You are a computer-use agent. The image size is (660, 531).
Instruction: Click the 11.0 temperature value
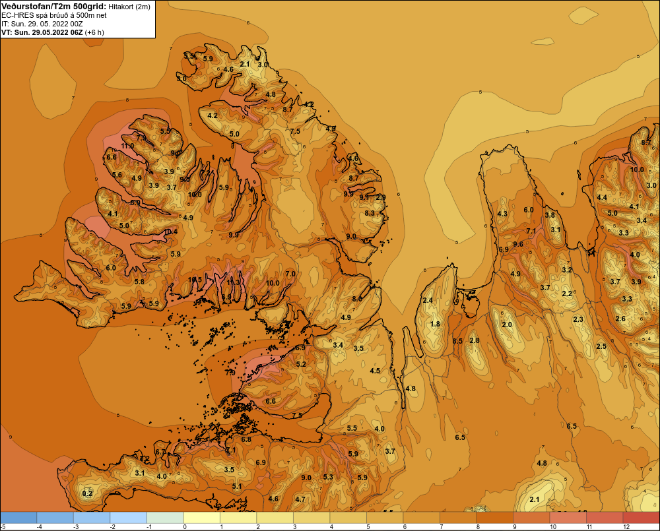click(127, 146)
